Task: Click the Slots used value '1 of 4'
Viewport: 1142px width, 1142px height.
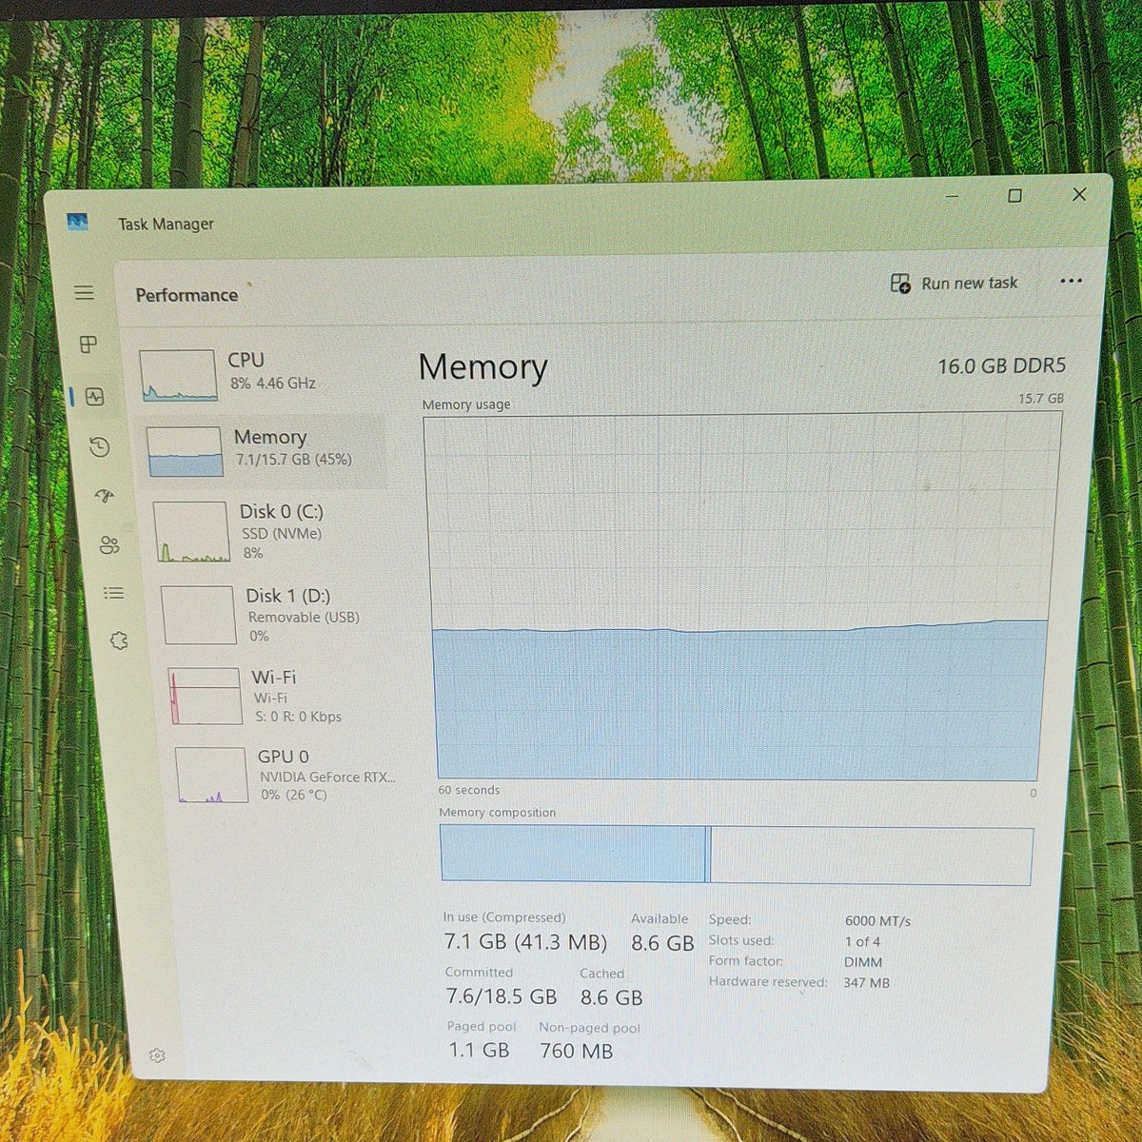Action: click(862, 941)
